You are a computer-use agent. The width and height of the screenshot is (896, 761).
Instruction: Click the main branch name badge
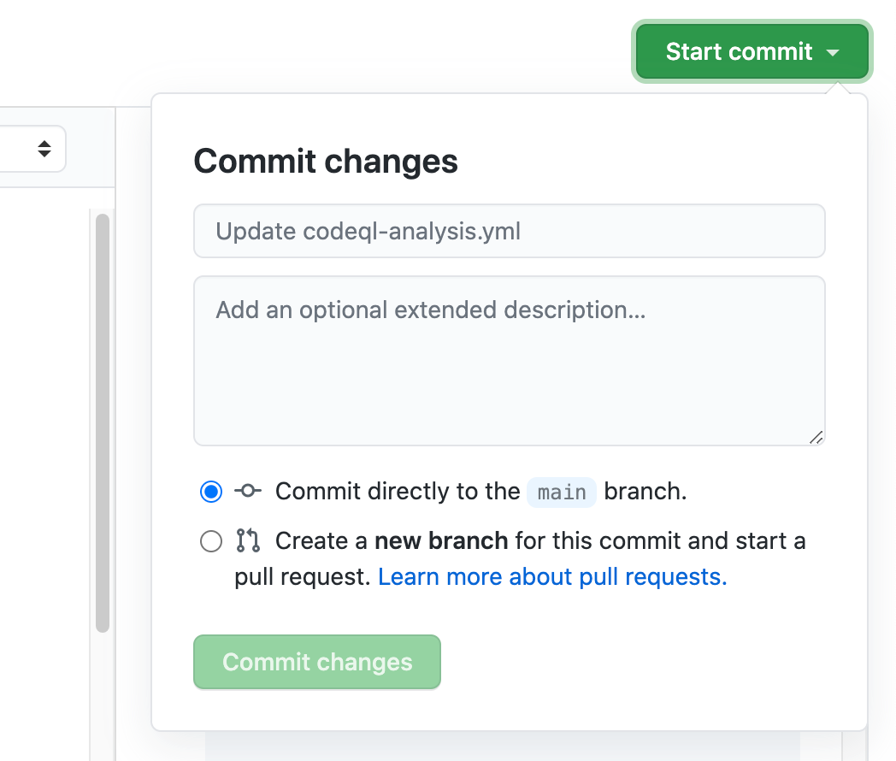pyautogui.click(x=561, y=492)
